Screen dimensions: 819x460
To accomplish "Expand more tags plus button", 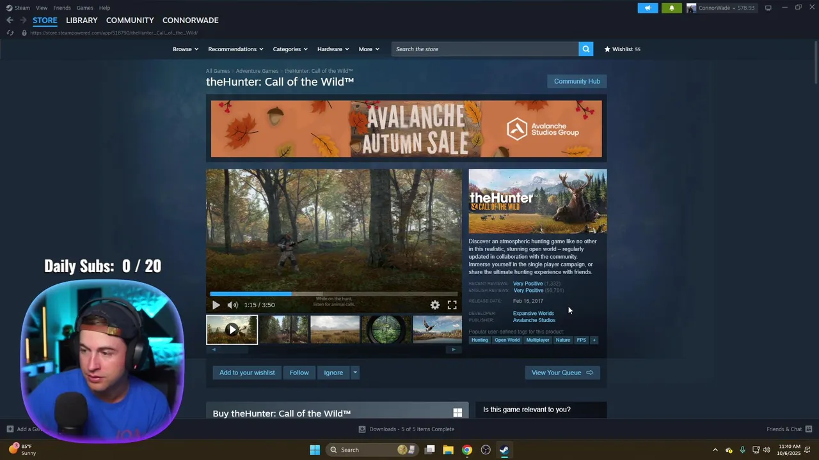I will coord(594,340).
